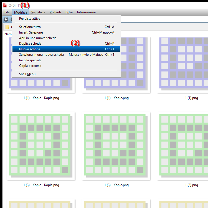Open the File menu
The height and width of the screenshot is (208, 208).
tap(7, 12)
